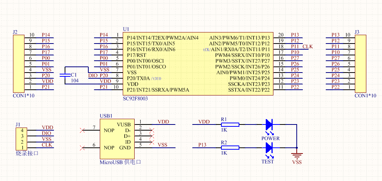Click the no-connect cross on D+ pin
Viewport: 382px width, 181px height.
pyautogui.click(x=152, y=136)
